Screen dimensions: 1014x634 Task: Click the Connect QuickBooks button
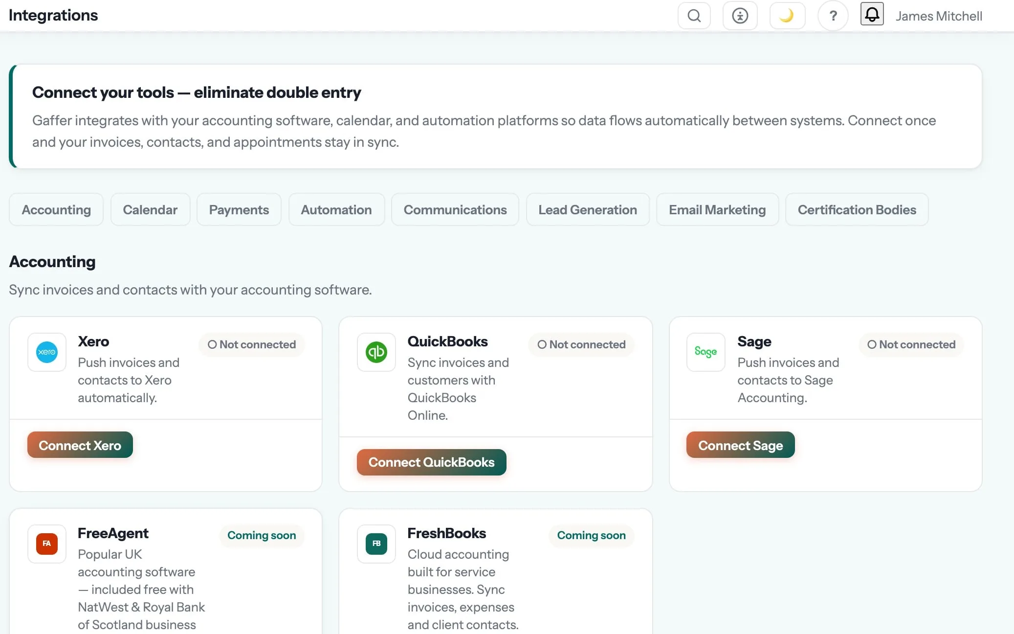coord(431,462)
